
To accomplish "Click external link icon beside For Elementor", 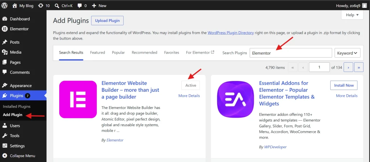I will click(x=212, y=52).
